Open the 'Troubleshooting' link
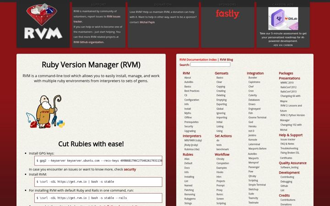Image resolution: width=330 pixels, height=206 pixels. click(289, 148)
